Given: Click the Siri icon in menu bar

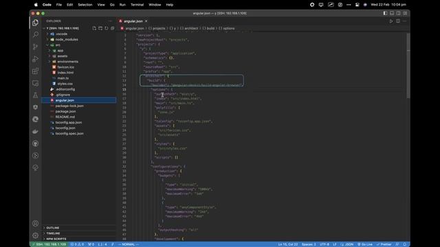Looking at the screenshot, I should [365, 5].
